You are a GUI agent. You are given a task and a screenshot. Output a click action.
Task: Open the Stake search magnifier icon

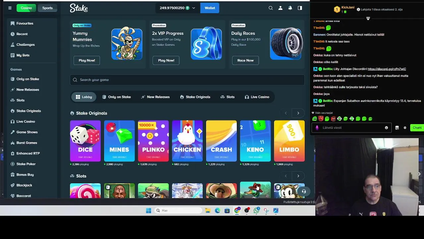point(271,8)
